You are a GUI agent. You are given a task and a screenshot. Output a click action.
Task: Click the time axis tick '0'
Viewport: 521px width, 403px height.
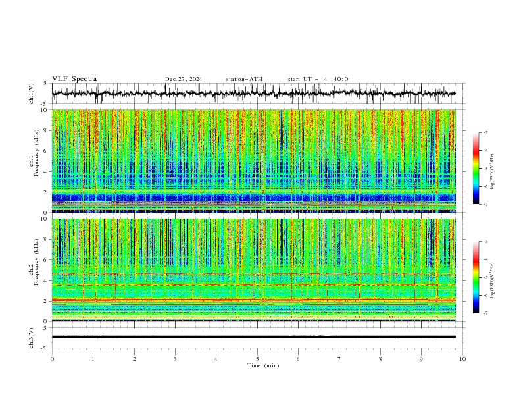(52, 359)
